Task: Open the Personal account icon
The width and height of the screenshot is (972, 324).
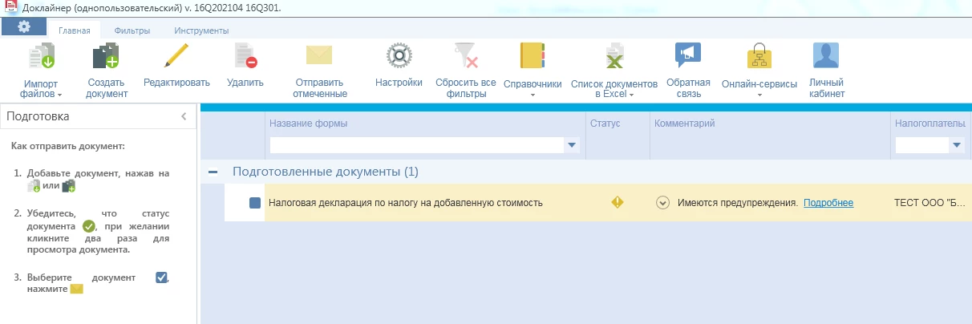Action: coord(825,56)
